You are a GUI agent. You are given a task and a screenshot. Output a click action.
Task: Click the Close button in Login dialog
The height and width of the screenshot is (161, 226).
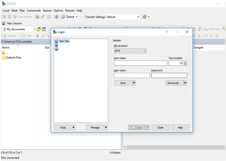click(160, 128)
